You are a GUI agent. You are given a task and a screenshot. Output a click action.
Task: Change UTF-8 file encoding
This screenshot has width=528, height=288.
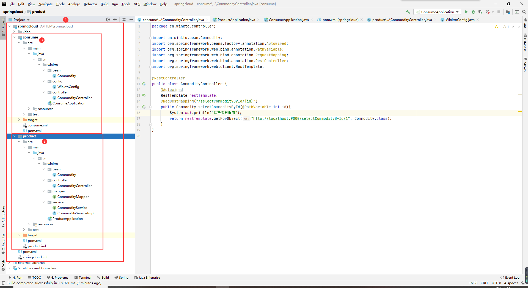(496, 283)
